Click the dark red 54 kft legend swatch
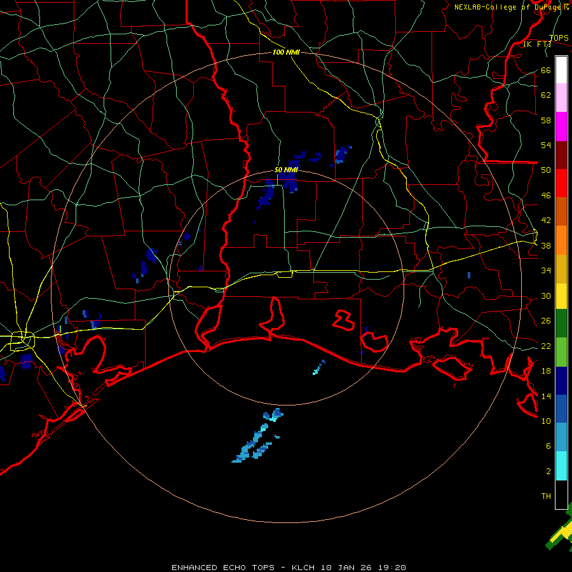This screenshot has height=572, width=572. (x=561, y=154)
